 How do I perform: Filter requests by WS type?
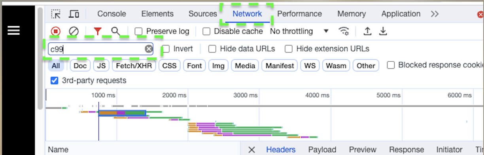310,66
